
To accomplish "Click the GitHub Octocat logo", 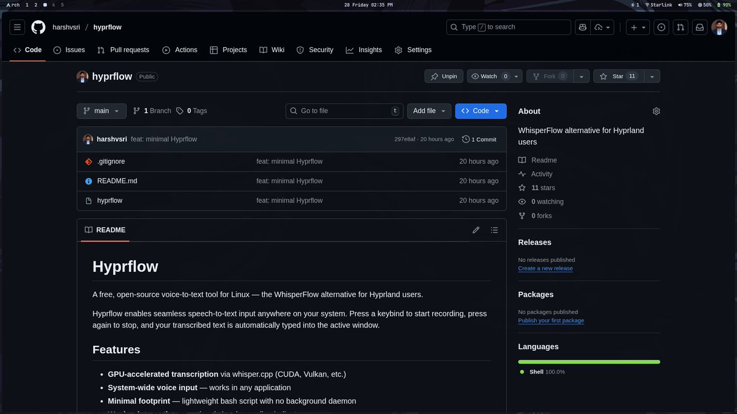I will [x=39, y=27].
